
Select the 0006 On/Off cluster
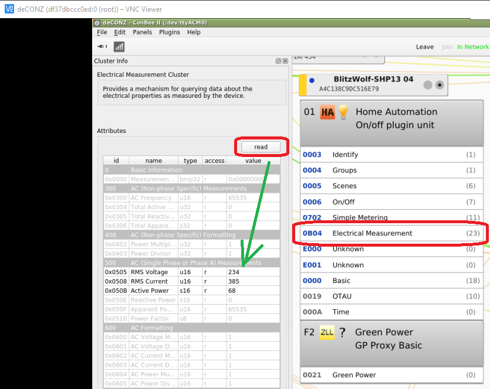391,202
